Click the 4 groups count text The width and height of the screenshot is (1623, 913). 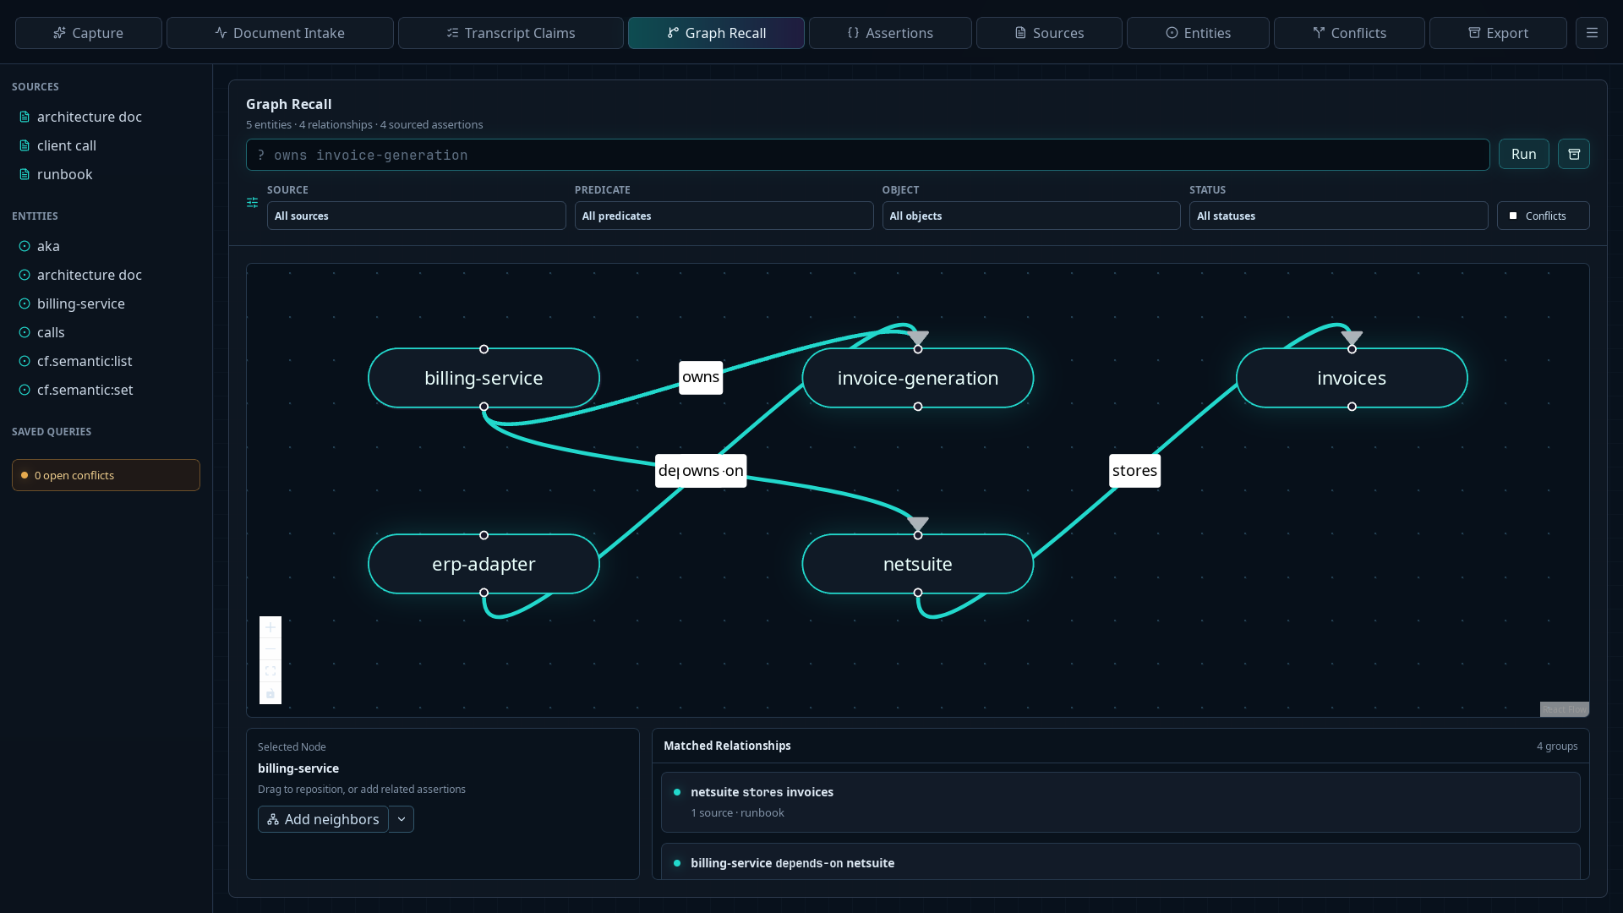click(x=1557, y=746)
